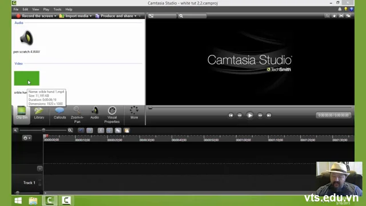Viewport: 366px width, 206px height.
Task: Play the preview
Action: (x=250, y=115)
